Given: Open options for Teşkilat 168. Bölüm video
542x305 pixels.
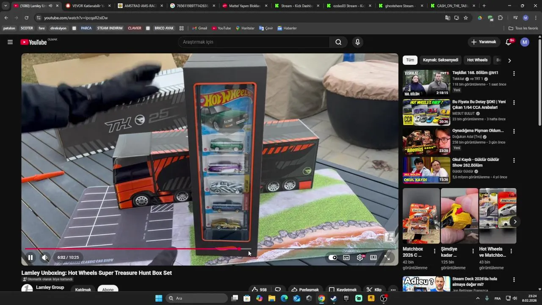Looking at the screenshot, I should coord(514,73).
